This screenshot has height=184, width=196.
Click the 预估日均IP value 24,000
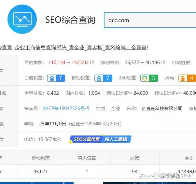[x=141, y=93]
